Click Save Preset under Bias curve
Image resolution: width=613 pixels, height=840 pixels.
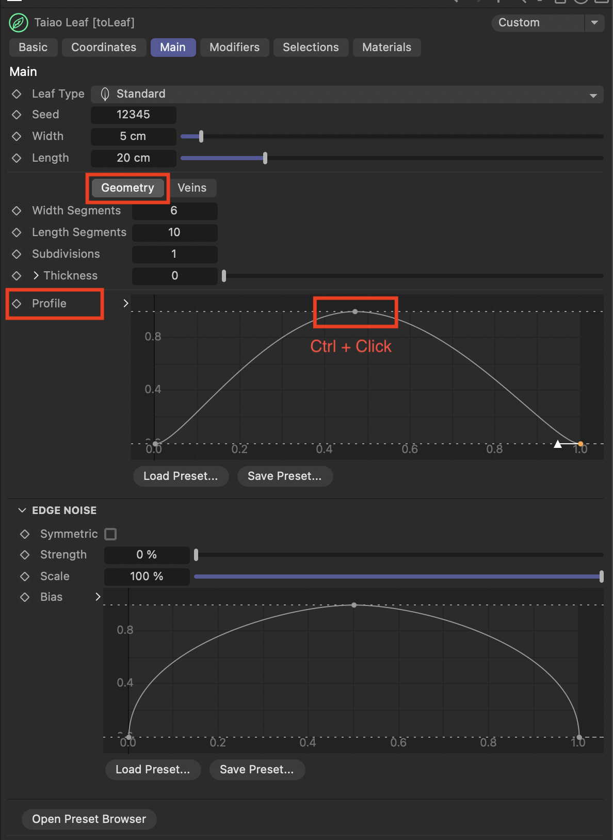(x=257, y=770)
